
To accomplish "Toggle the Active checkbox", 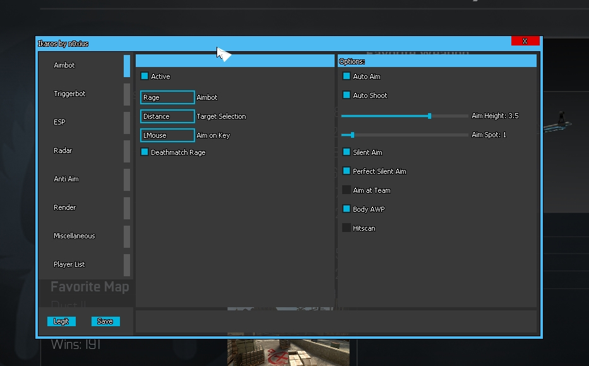I will tap(144, 76).
